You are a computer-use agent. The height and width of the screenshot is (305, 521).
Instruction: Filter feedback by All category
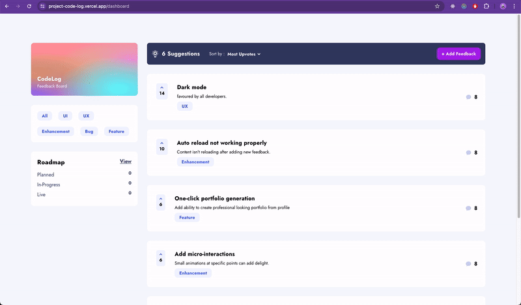(x=45, y=116)
